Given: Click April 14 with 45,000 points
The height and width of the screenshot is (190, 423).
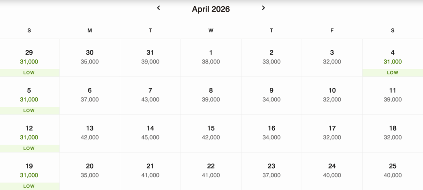Looking at the screenshot, I should pyautogui.click(x=150, y=133).
